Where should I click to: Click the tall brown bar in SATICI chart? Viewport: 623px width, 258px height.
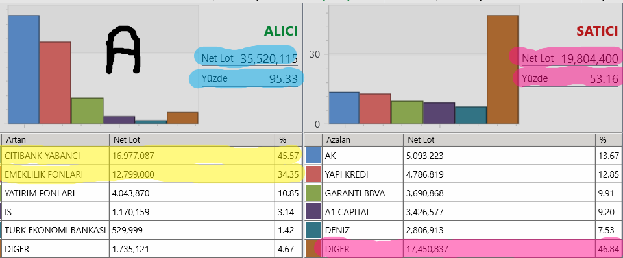502,69
